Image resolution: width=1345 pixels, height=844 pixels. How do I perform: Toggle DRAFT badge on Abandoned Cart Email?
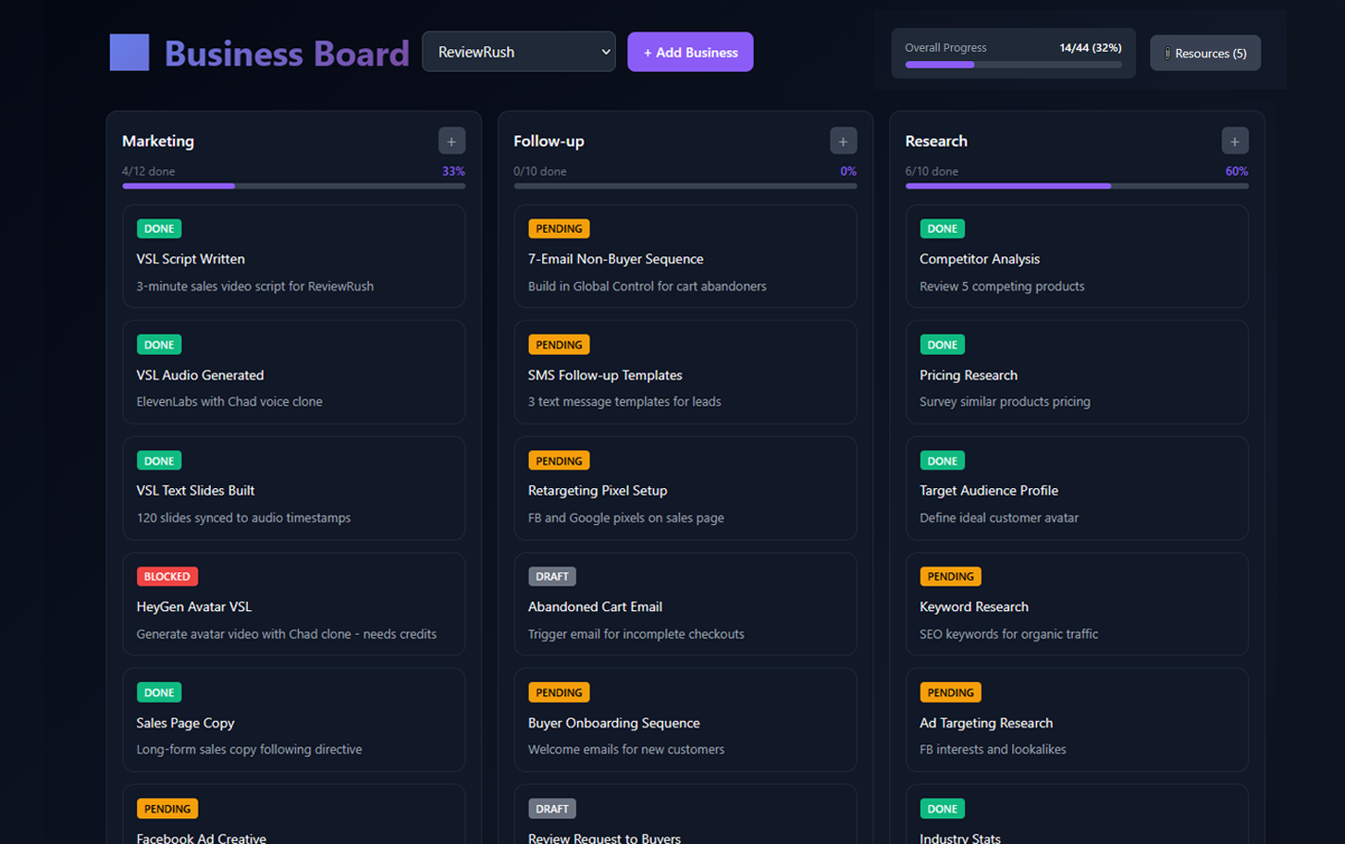pyautogui.click(x=551, y=577)
